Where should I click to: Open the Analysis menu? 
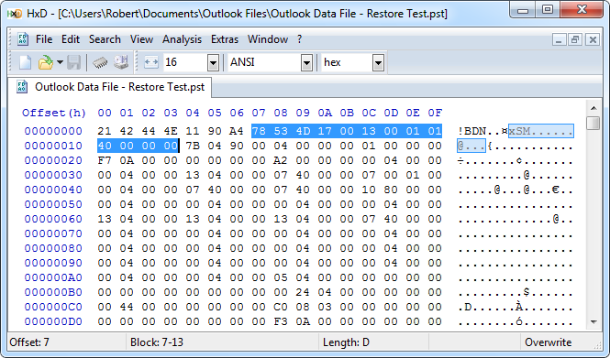tap(182, 39)
